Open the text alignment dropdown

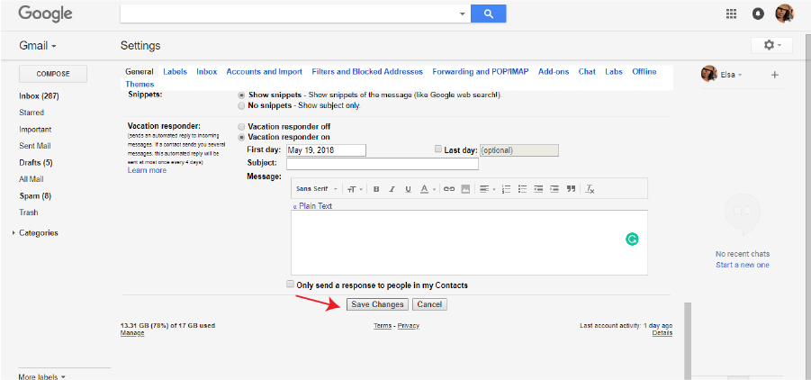tap(487, 189)
